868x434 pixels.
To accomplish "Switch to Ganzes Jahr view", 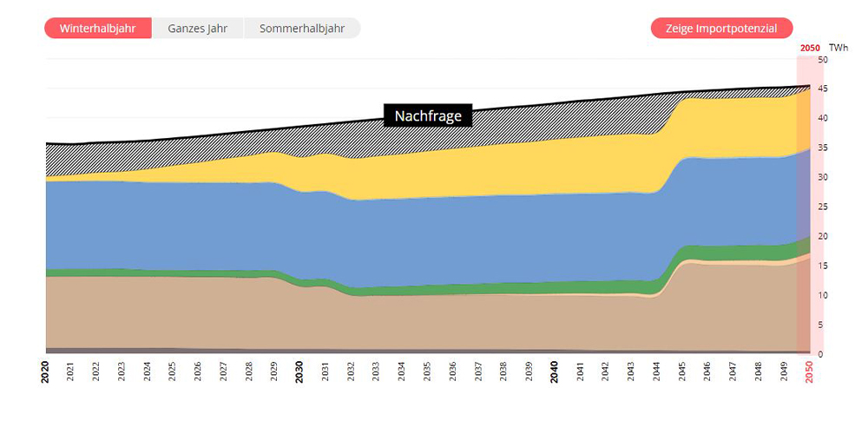I will [198, 28].
